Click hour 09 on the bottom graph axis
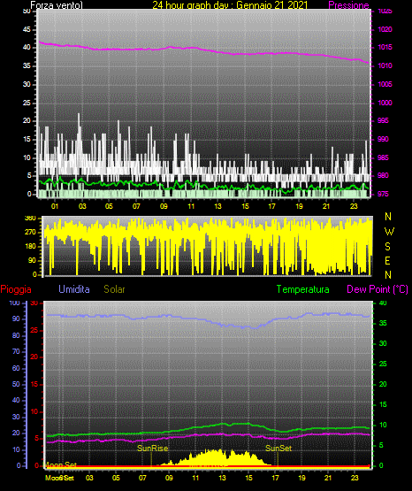The image size is (412, 491). coord(169,478)
